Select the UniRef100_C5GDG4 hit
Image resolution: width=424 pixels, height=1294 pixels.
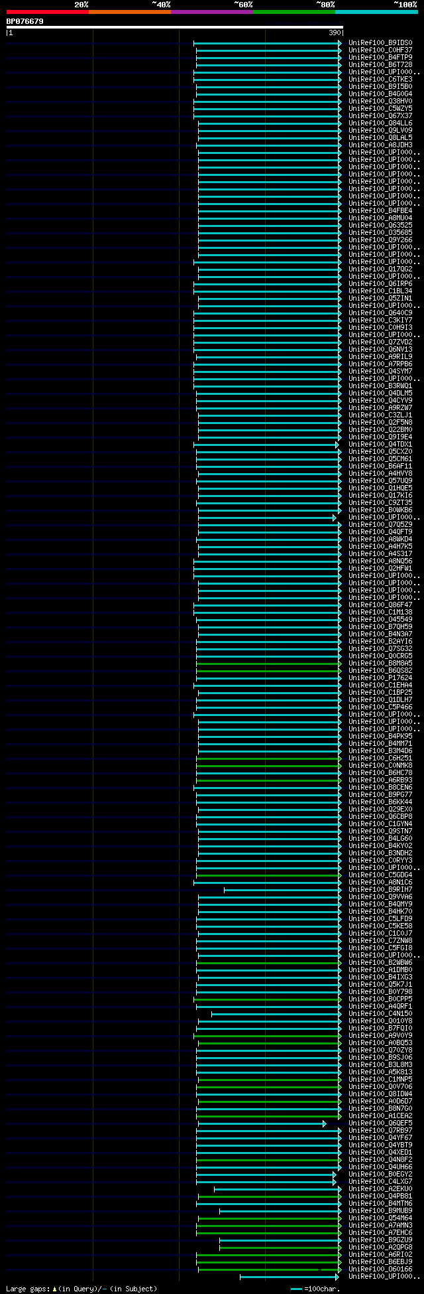[x=380, y=875]
